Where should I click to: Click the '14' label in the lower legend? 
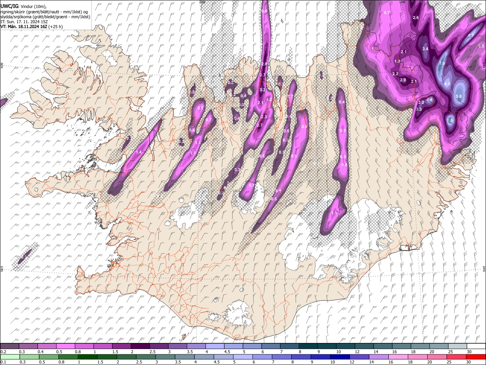pyautogui.click(x=372, y=362)
